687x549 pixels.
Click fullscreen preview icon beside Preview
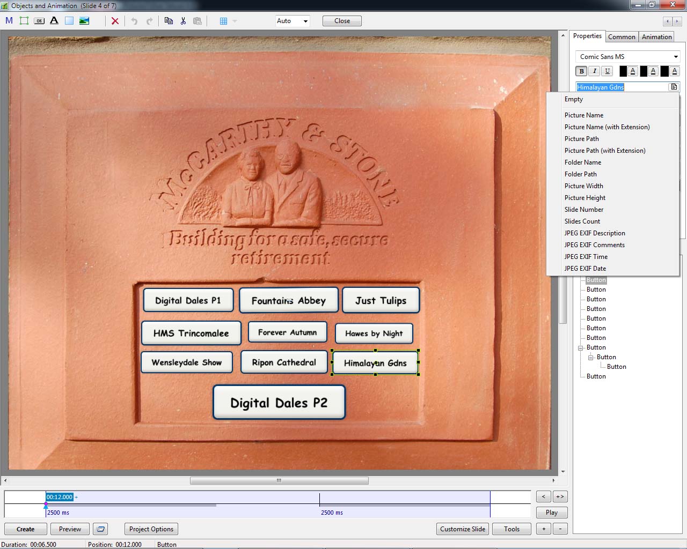pos(100,529)
